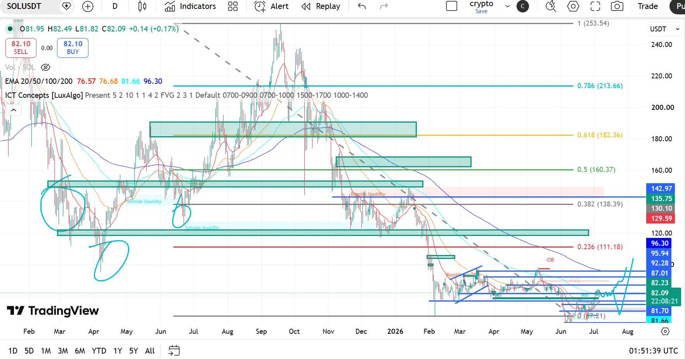Click the 160.00 price scale value
This screenshot has width=685, height=359.
tap(662, 170)
